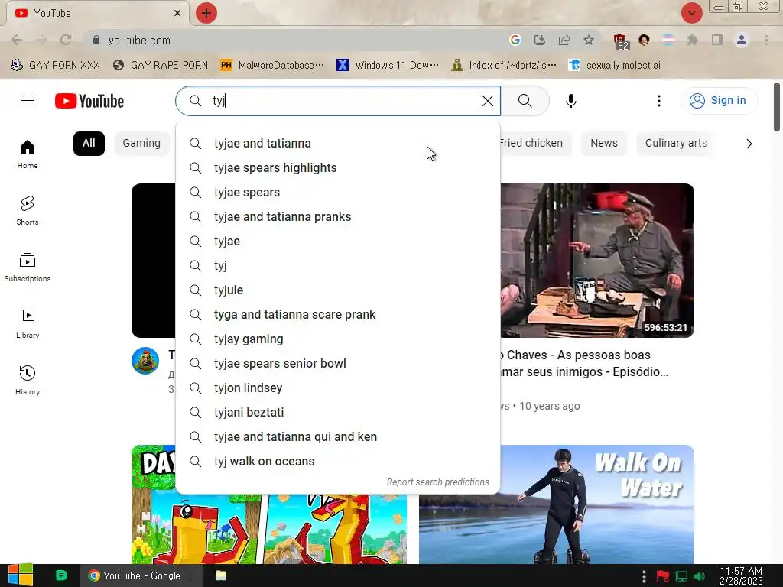Go to Home in sidebar
Image resolution: width=783 pixels, height=587 pixels.
(x=28, y=154)
